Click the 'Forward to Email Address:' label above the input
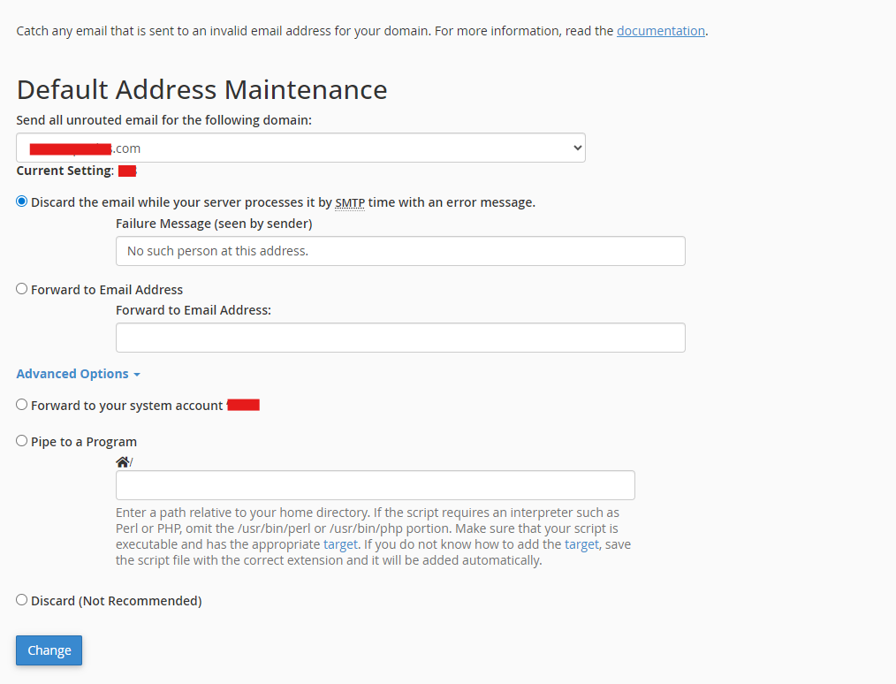896x684 pixels. (194, 310)
